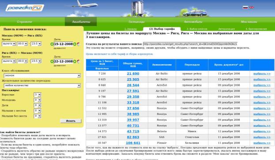Click departure date field 15-12-2008
This screenshot has width=275, height=160.
63,44
